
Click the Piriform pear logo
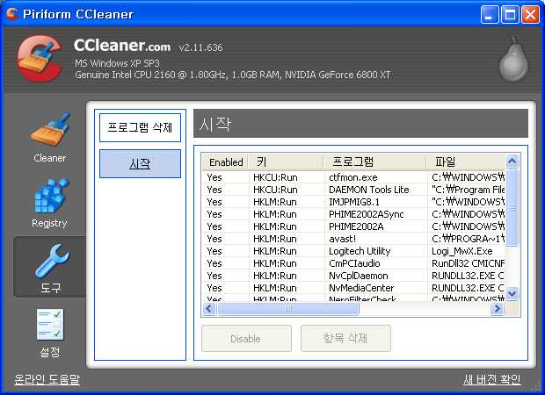513,60
